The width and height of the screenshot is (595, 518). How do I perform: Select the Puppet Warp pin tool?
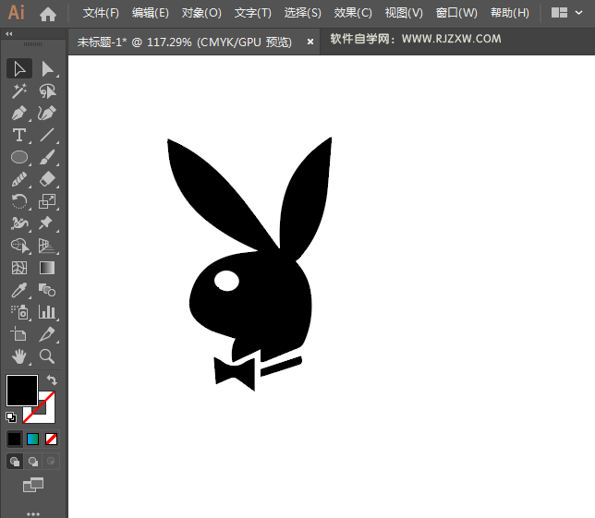click(46, 223)
